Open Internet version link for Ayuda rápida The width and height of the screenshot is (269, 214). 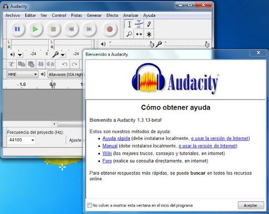click(220, 138)
